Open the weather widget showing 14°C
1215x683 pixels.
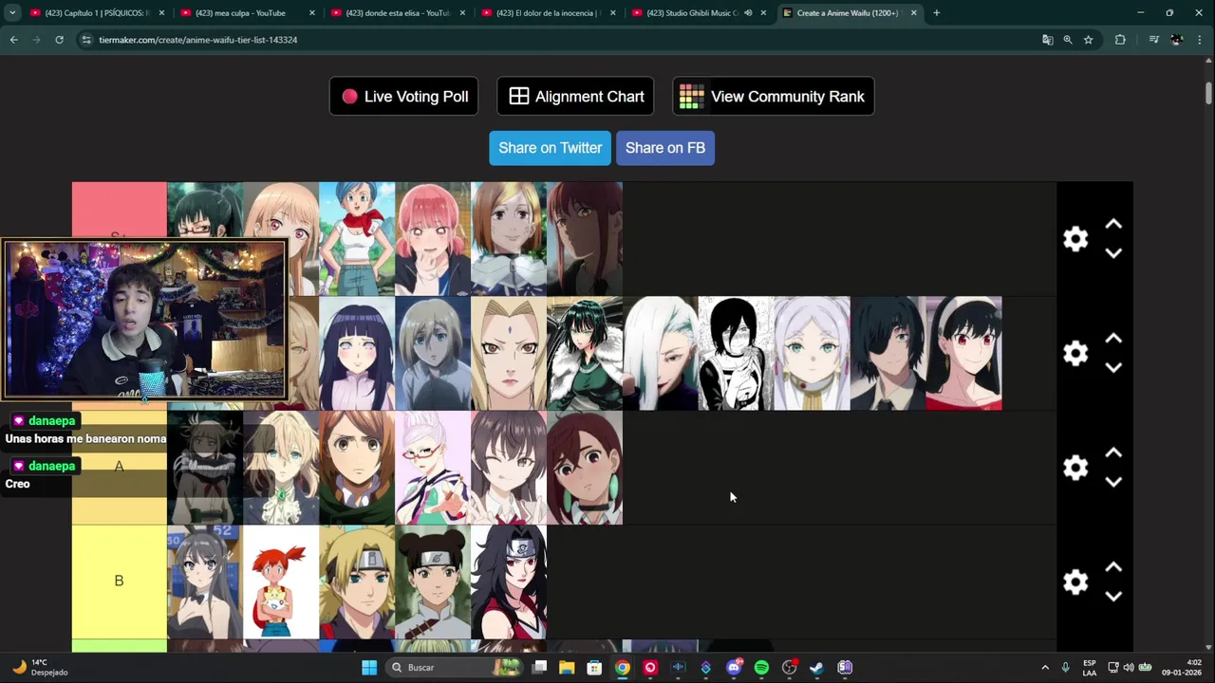click(38, 668)
